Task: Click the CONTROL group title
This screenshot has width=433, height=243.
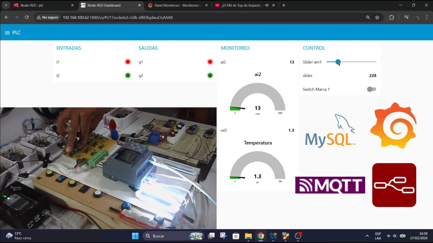Action: [314, 48]
